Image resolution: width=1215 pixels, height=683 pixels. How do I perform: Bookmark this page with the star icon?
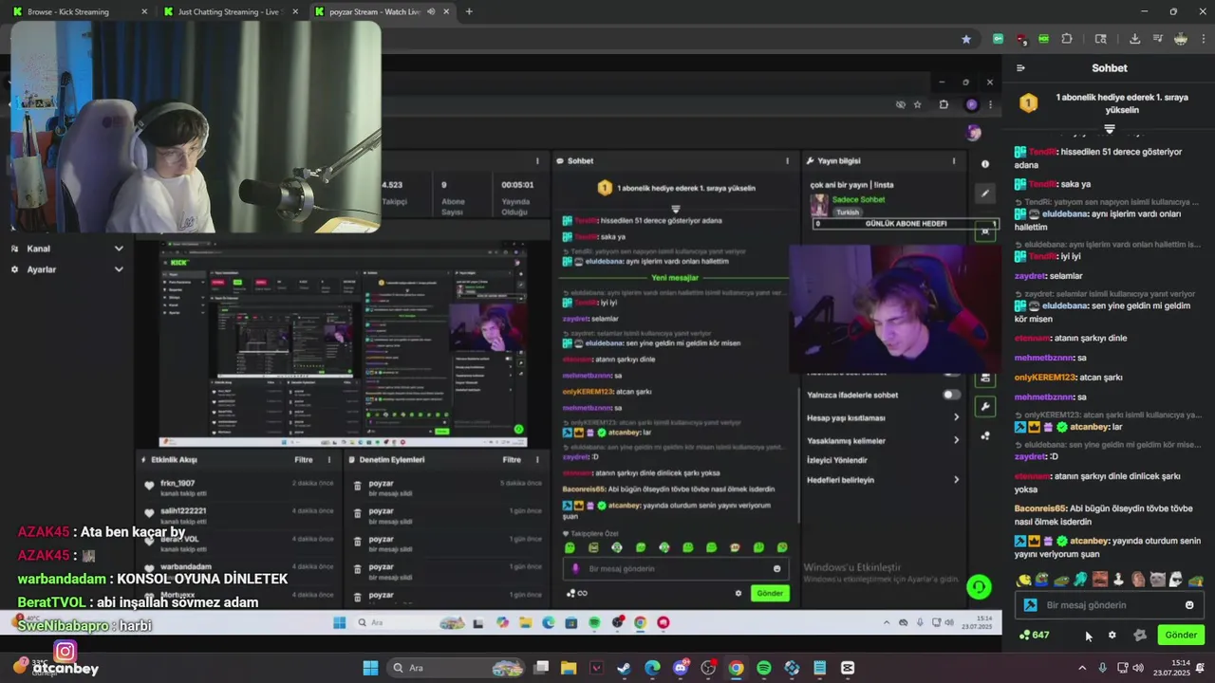966,39
